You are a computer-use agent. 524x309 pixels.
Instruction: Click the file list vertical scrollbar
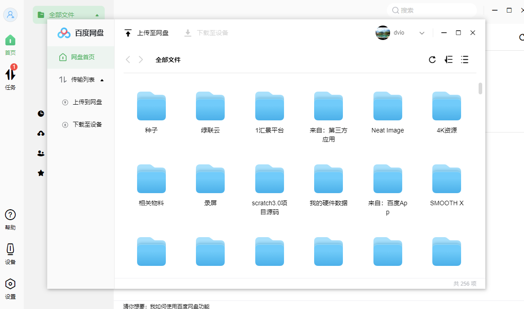(480, 88)
